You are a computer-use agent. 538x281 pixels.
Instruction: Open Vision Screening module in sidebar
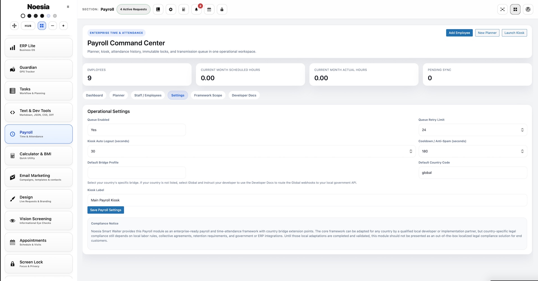[39, 221]
